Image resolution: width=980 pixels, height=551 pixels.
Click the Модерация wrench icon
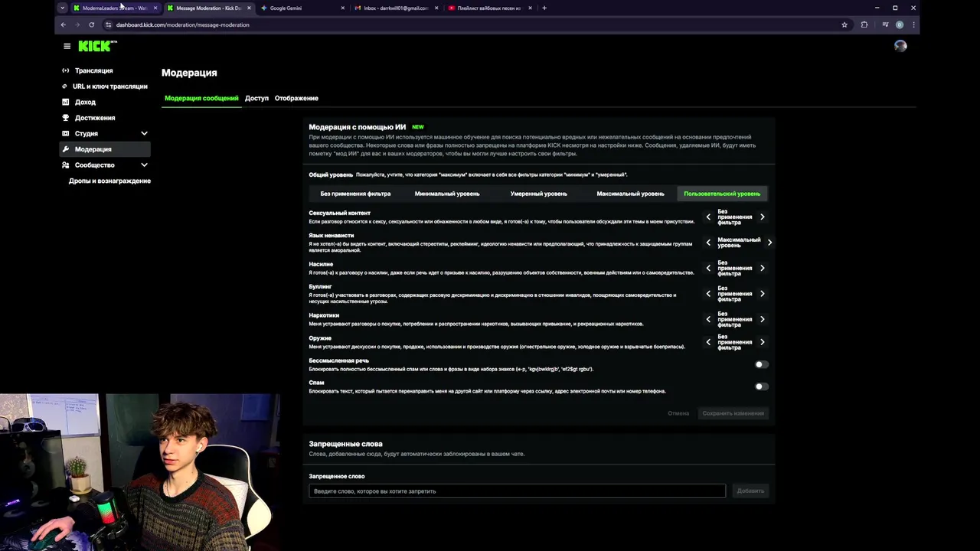(66, 149)
